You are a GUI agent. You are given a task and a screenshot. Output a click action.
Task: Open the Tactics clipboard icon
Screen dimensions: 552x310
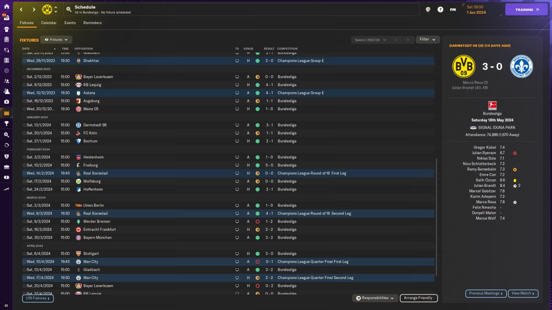[6, 40]
